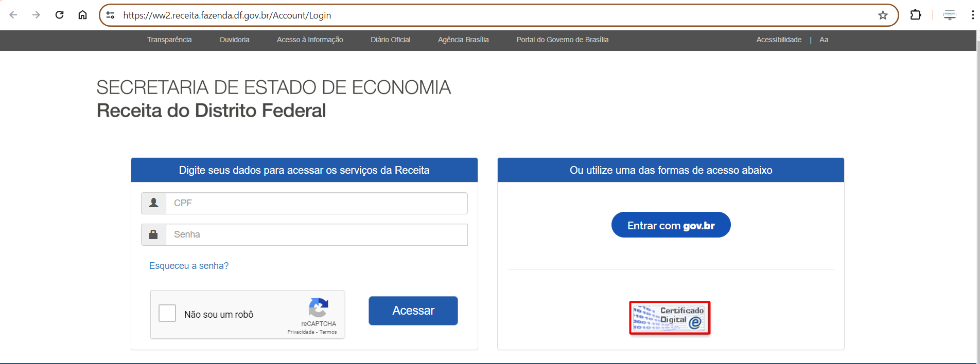Open the browser extensions puzzle icon

click(x=915, y=15)
